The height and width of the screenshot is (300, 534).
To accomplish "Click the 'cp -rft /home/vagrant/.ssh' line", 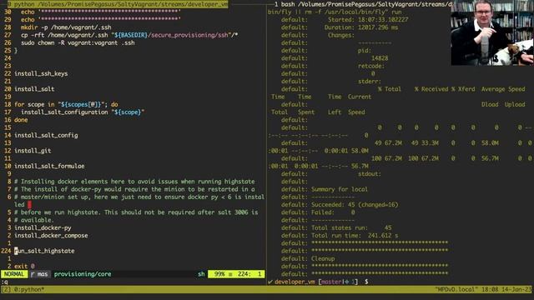I will coord(129,35).
